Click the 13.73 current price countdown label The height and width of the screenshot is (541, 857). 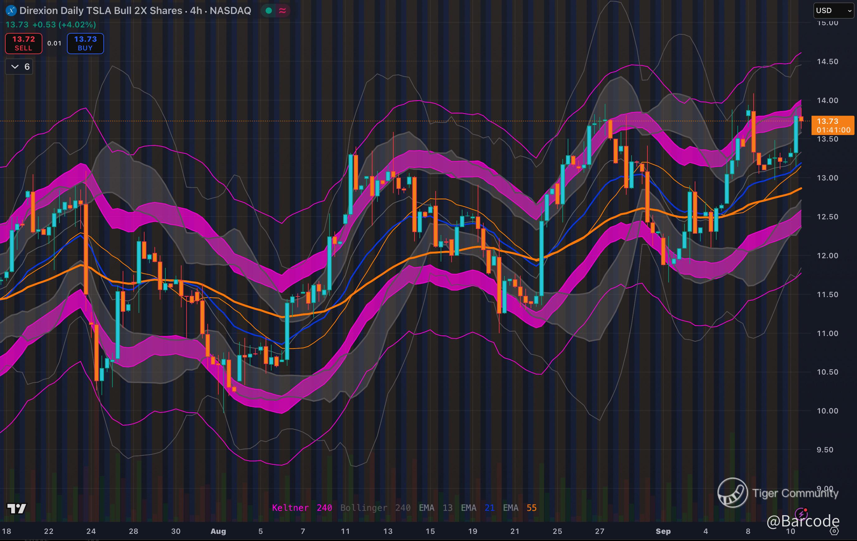[x=832, y=125]
